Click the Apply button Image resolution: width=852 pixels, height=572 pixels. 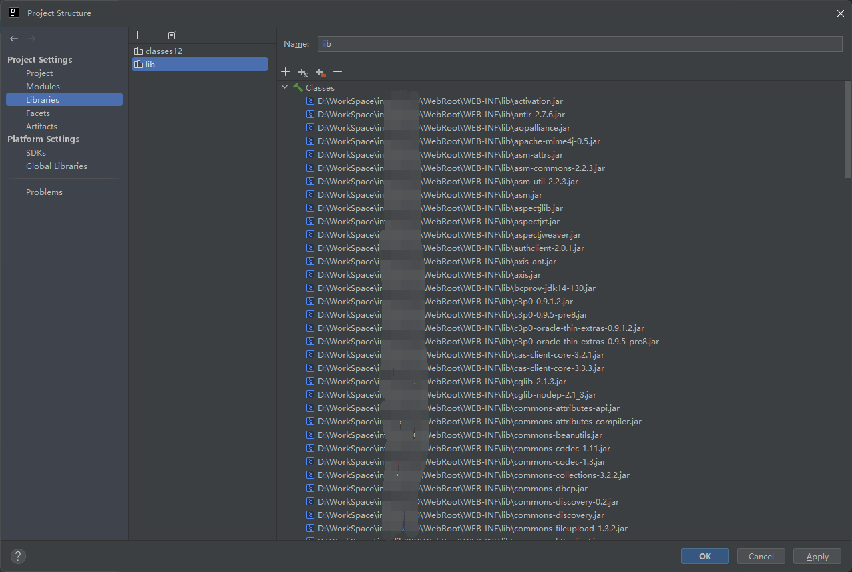click(817, 556)
